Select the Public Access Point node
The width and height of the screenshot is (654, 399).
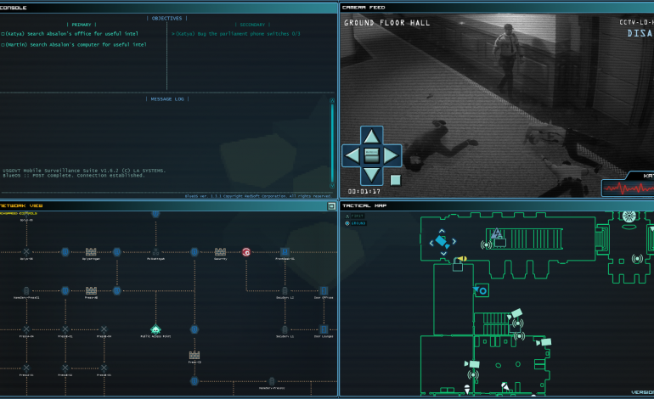point(156,329)
